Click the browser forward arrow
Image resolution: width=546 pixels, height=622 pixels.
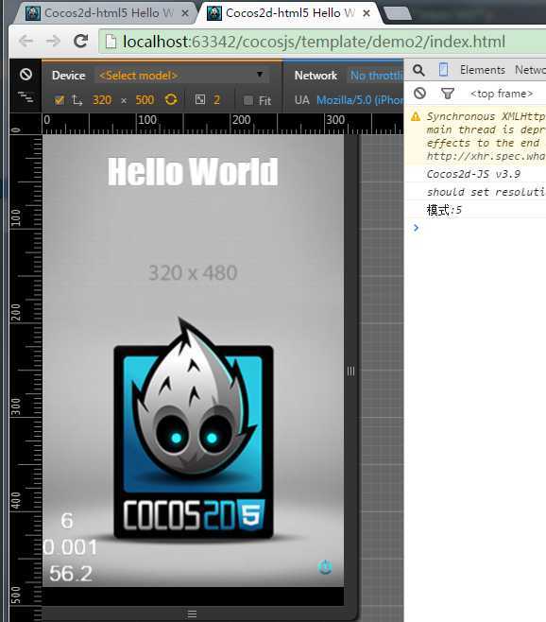click(53, 42)
